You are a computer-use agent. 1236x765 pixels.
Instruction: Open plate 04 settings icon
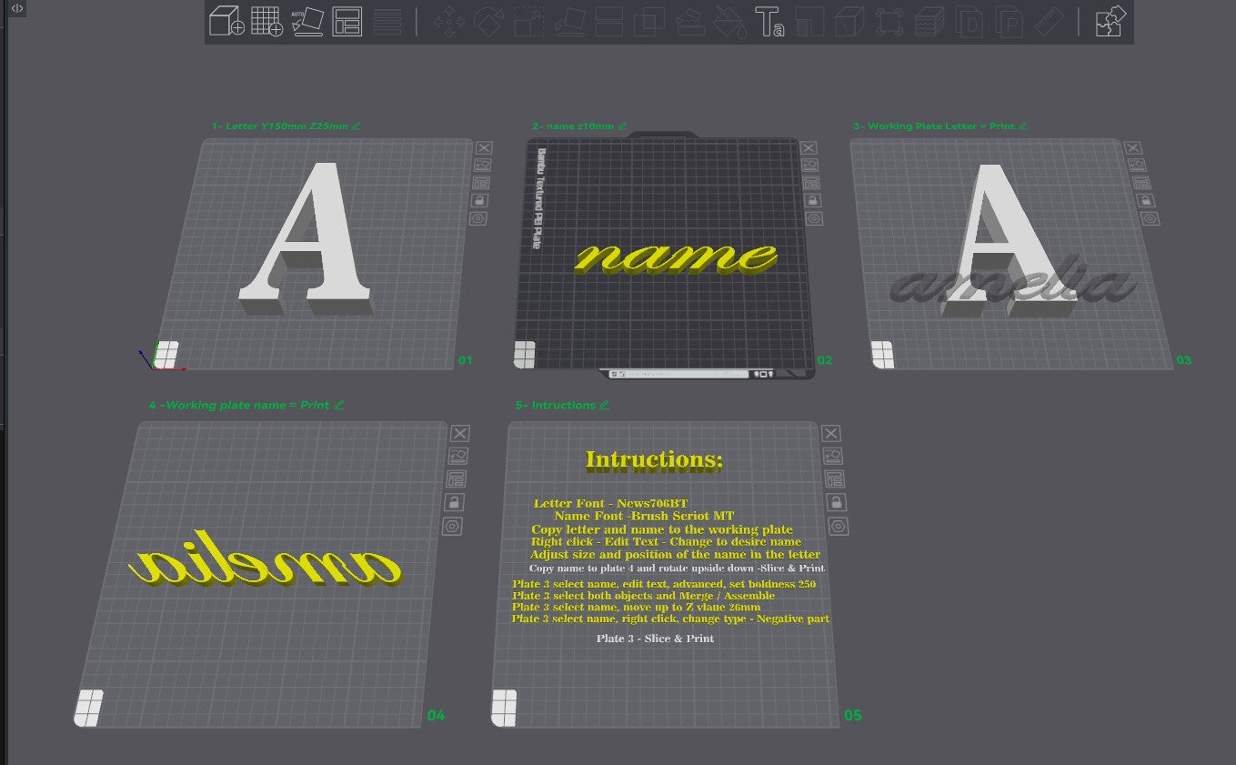(453, 526)
